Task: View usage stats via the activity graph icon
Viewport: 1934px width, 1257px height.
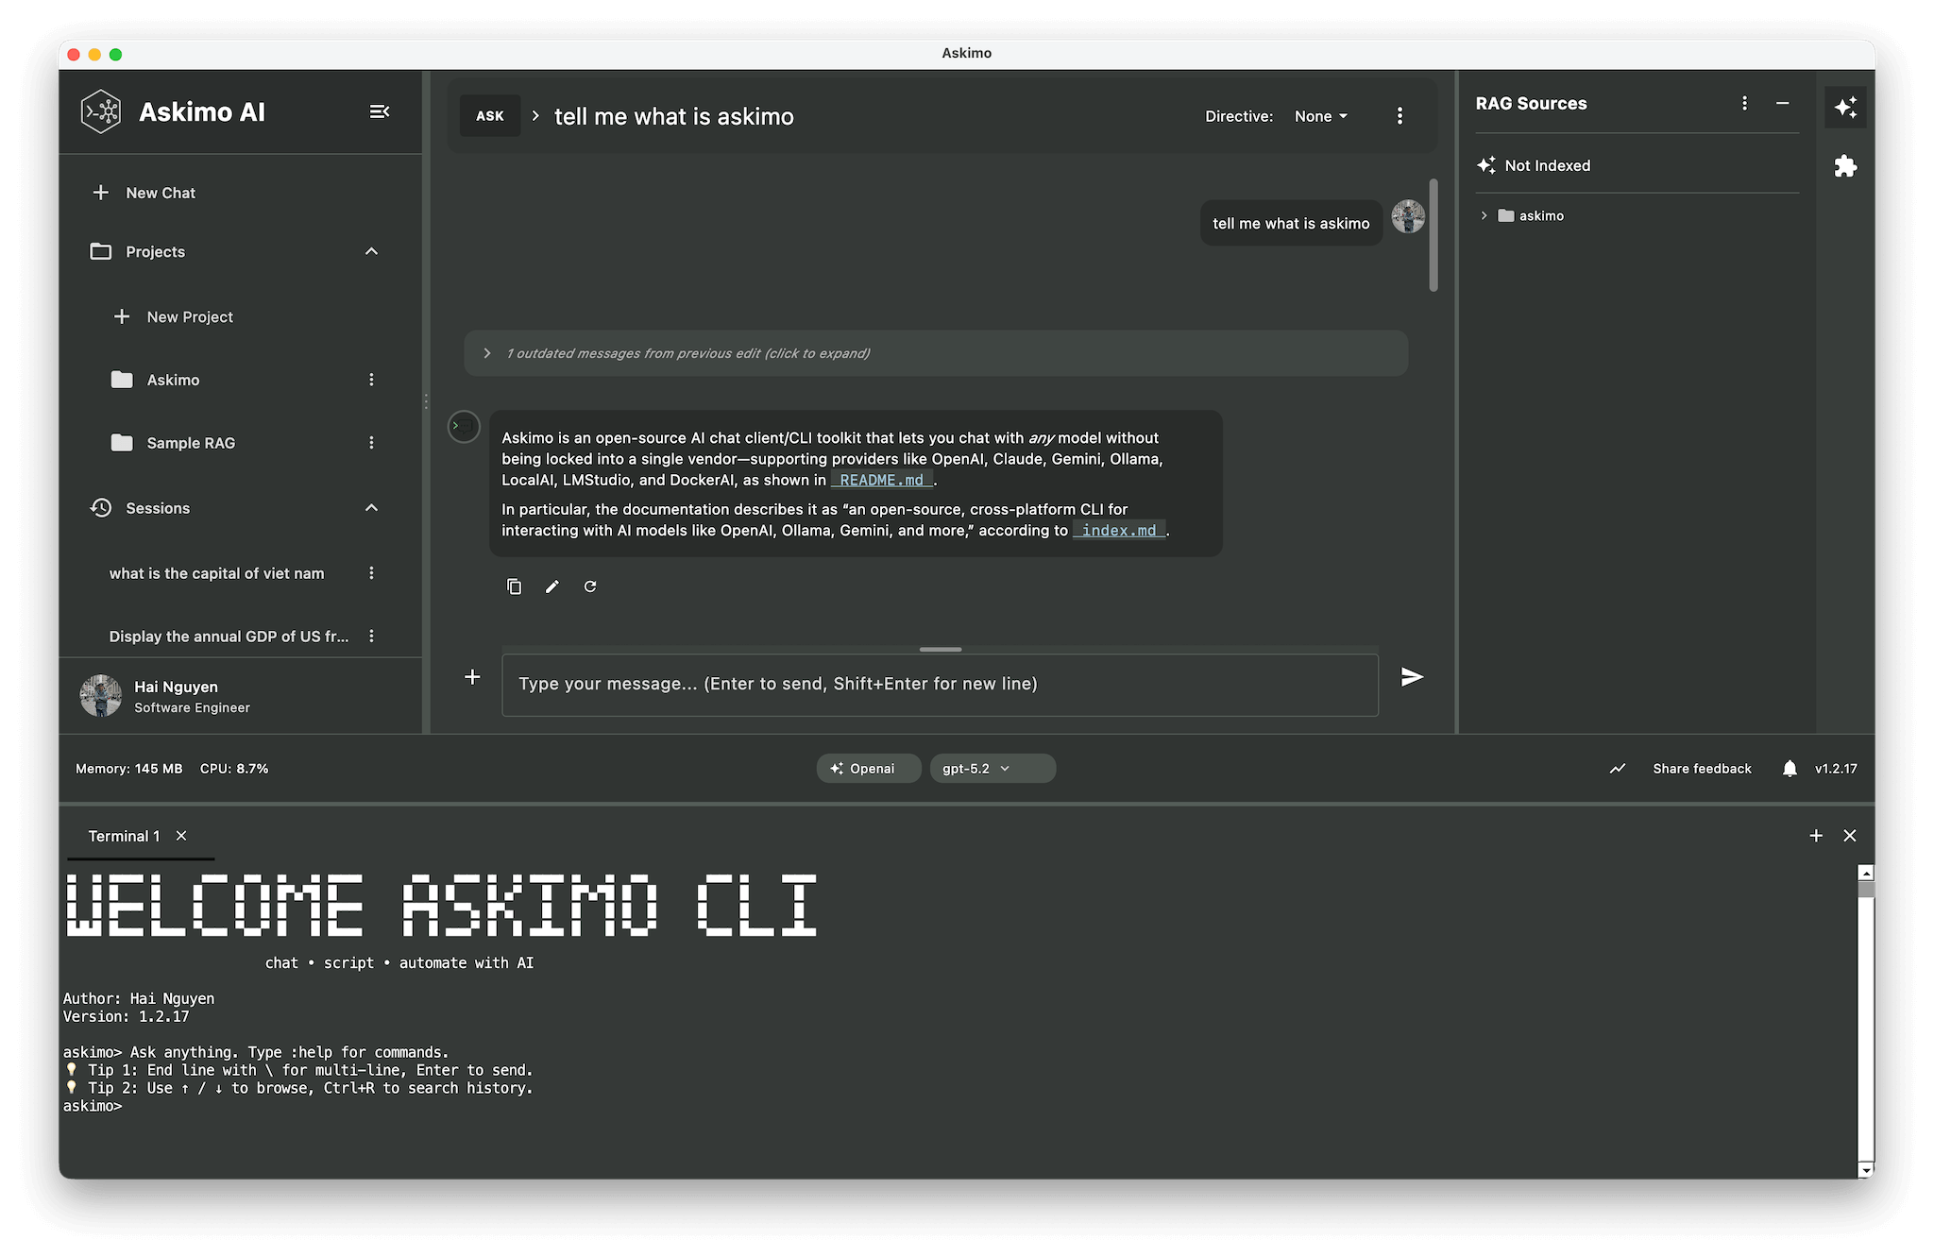Action: 1617,768
